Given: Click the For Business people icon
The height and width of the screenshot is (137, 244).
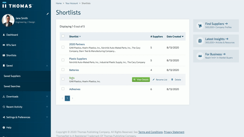Looking at the screenshot, I should click(x=200, y=56).
